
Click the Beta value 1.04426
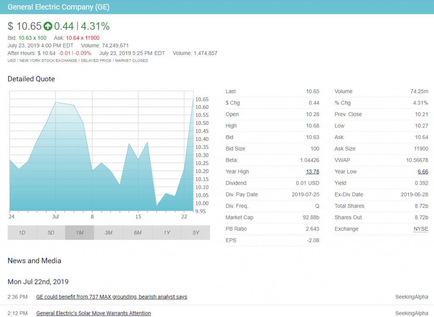[x=309, y=160]
